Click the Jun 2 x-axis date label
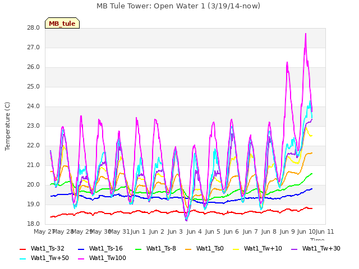Screen dimensions: 359x269 coord(157,232)
